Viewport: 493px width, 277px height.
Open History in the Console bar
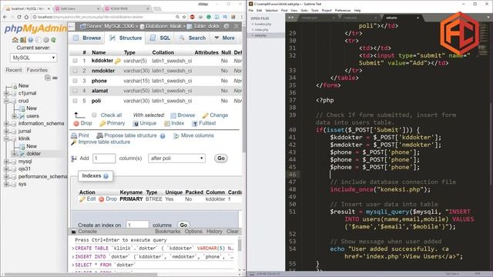[214, 232]
